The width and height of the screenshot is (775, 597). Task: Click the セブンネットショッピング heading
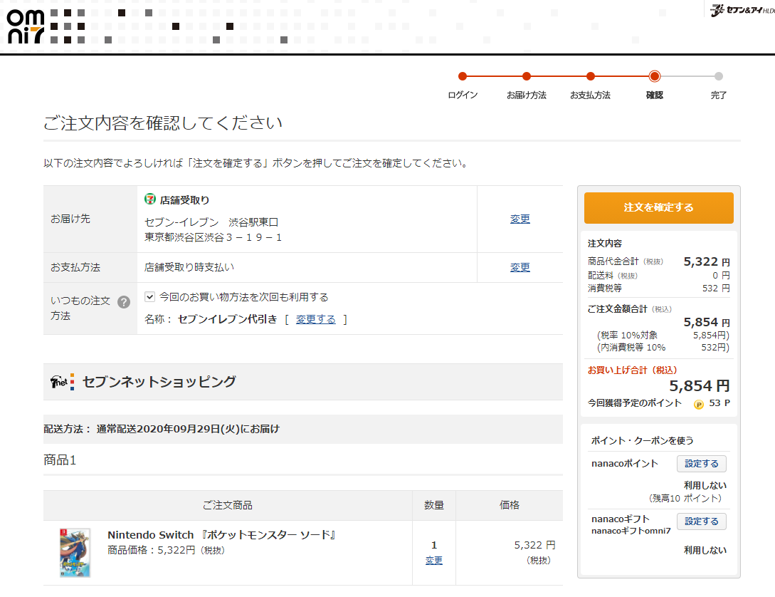click(159, 382)
